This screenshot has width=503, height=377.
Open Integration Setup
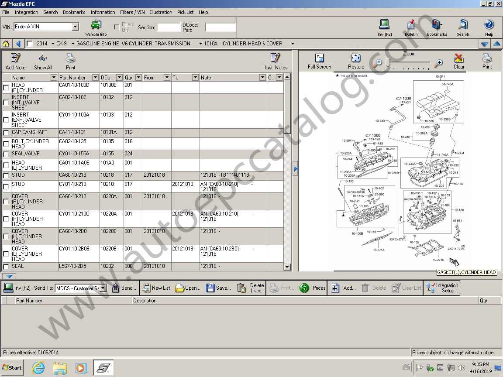pyautogui.click(x=442, y=288)
